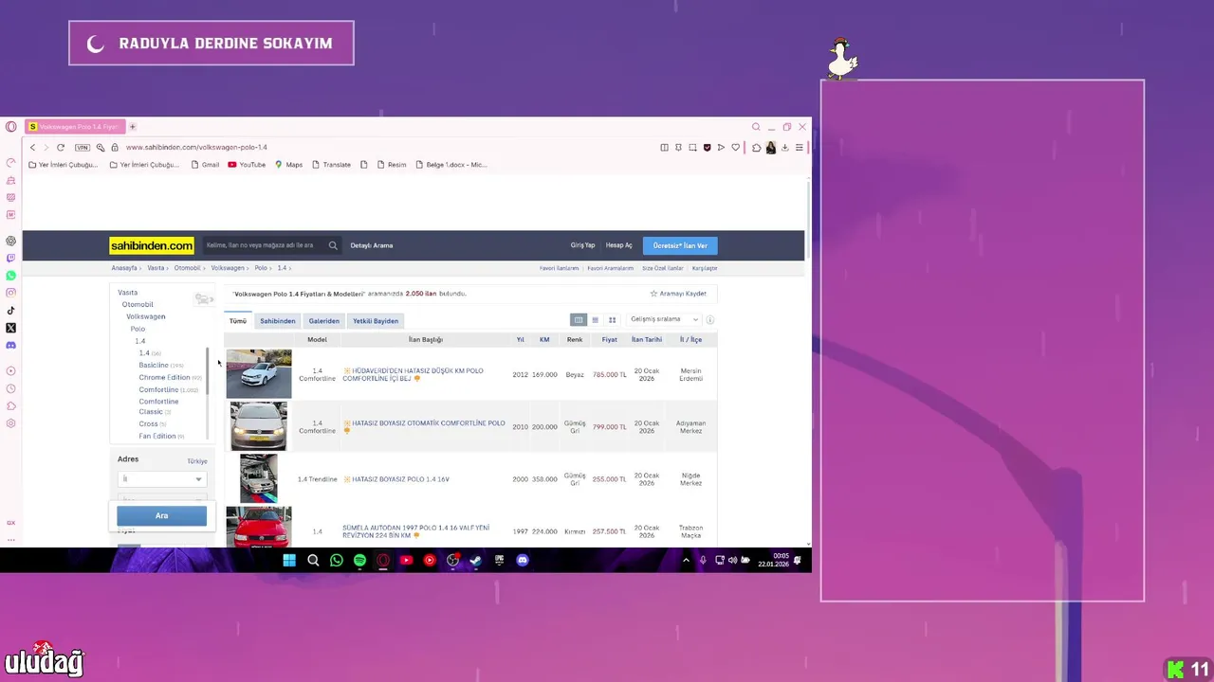Viewport: 1214px width, 682px height.
Task: Select Galeriden listings tab
Action: 323,321
